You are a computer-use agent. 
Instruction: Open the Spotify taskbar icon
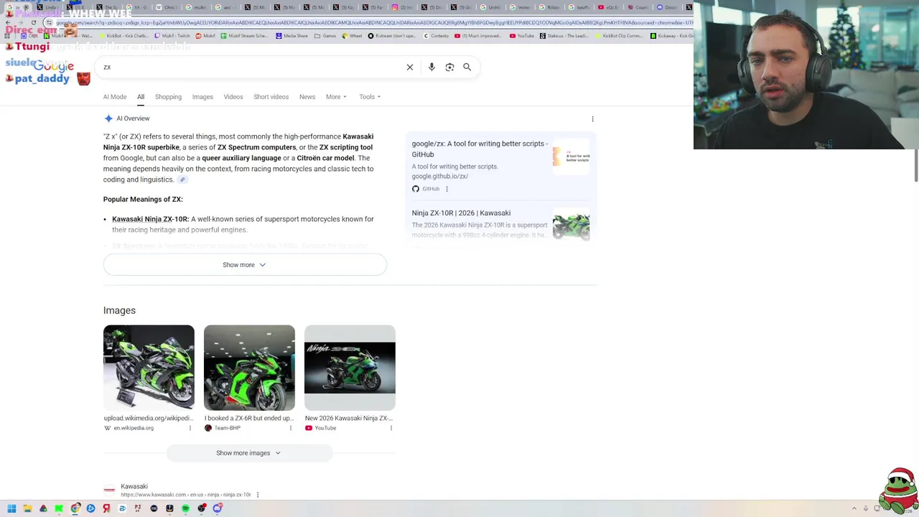point(185,508)
